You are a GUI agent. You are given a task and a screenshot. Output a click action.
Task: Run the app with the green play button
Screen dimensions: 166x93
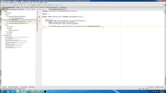(x=37, y=5)
